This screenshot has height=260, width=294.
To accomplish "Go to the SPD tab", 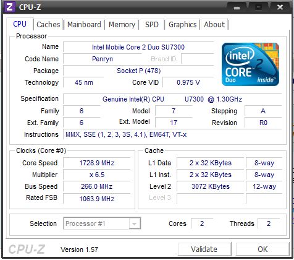I will [152, 25].
